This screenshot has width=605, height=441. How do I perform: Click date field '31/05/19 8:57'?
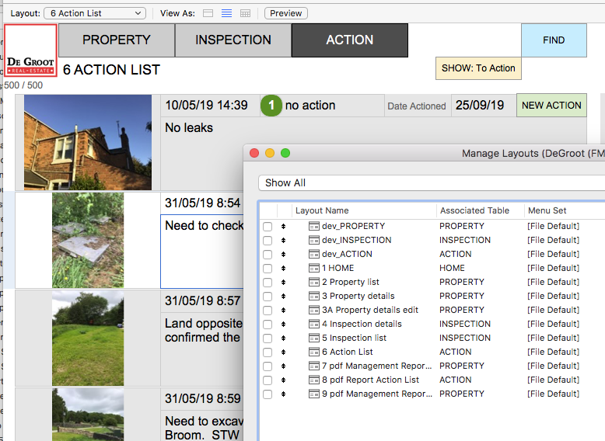(x=202, y=300)
